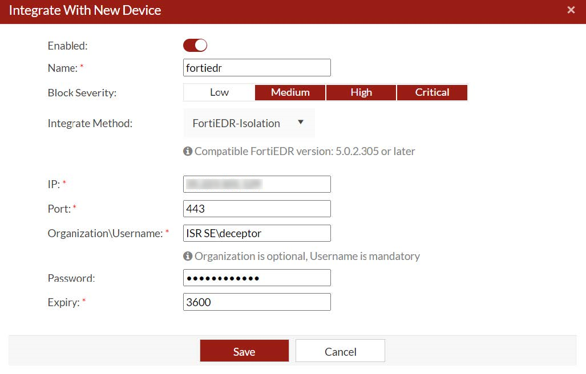Focus the Organization\Username field
The image size is (586, 374).
pyautogui.click(x=257, y=233)
